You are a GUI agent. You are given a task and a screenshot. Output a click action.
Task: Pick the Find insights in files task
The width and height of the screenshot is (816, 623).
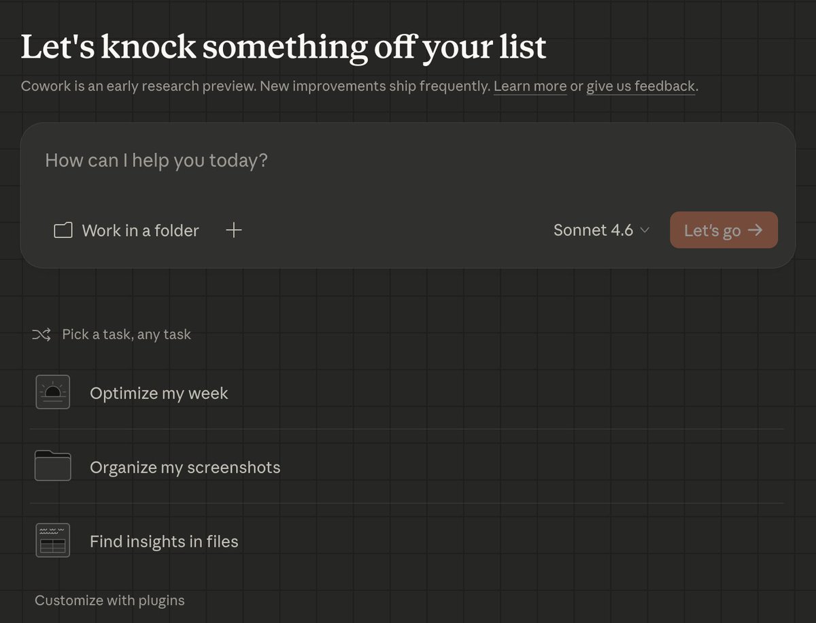pos(164,541)
